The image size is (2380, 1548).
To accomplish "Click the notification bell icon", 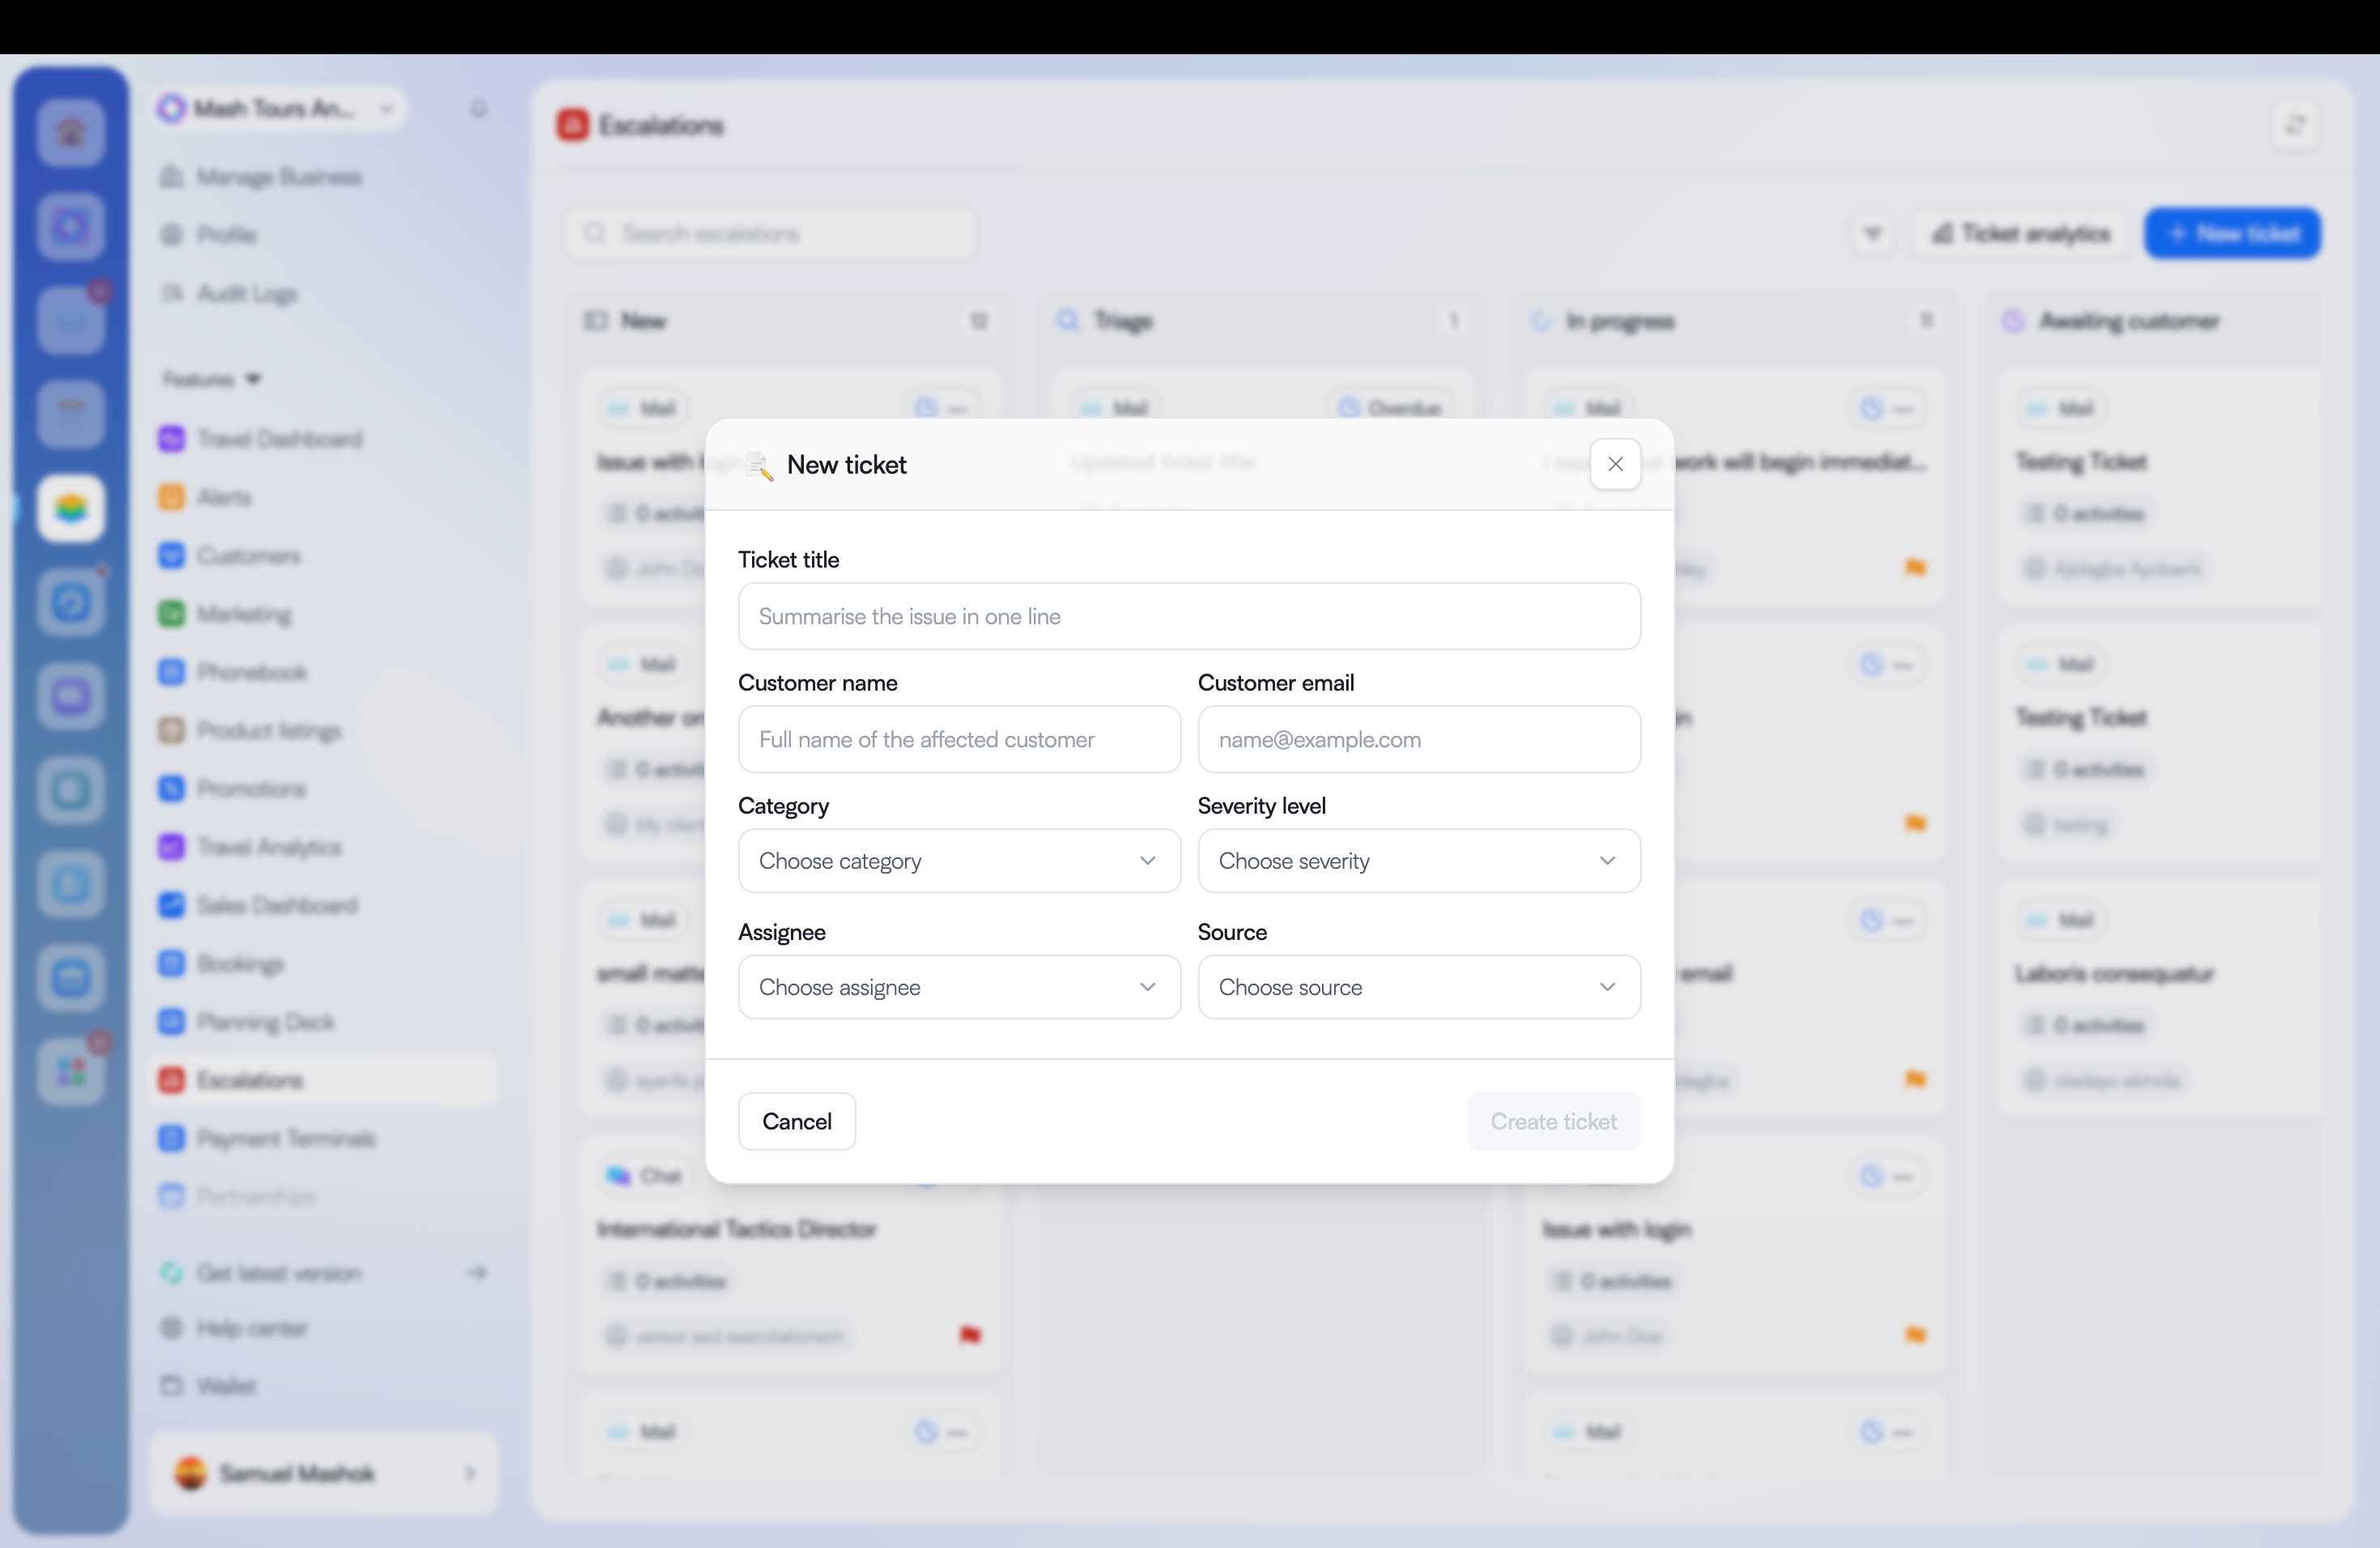I will (478, 108).
